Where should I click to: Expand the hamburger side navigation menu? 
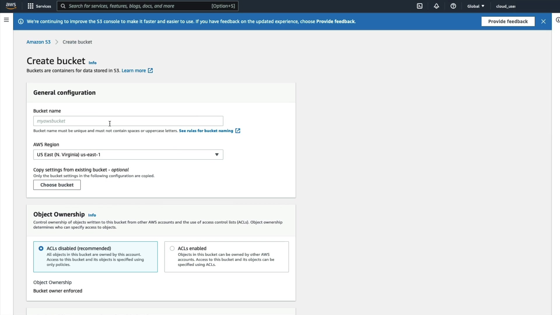6,20
